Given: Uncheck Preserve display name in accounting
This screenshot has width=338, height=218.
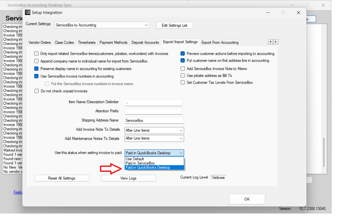Looking at the screenshot, I should [37, 69].
